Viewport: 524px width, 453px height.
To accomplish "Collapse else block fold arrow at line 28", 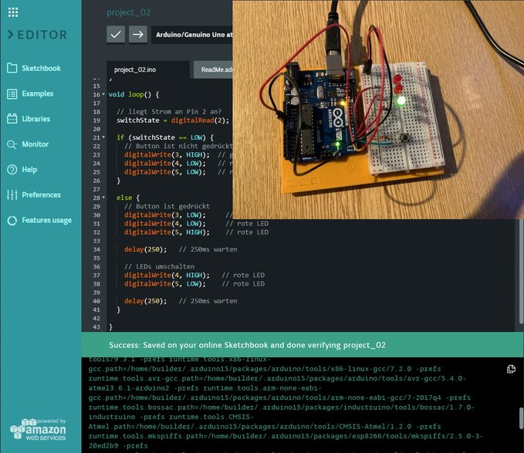I will pyautogui.click(x=103, y=198).
